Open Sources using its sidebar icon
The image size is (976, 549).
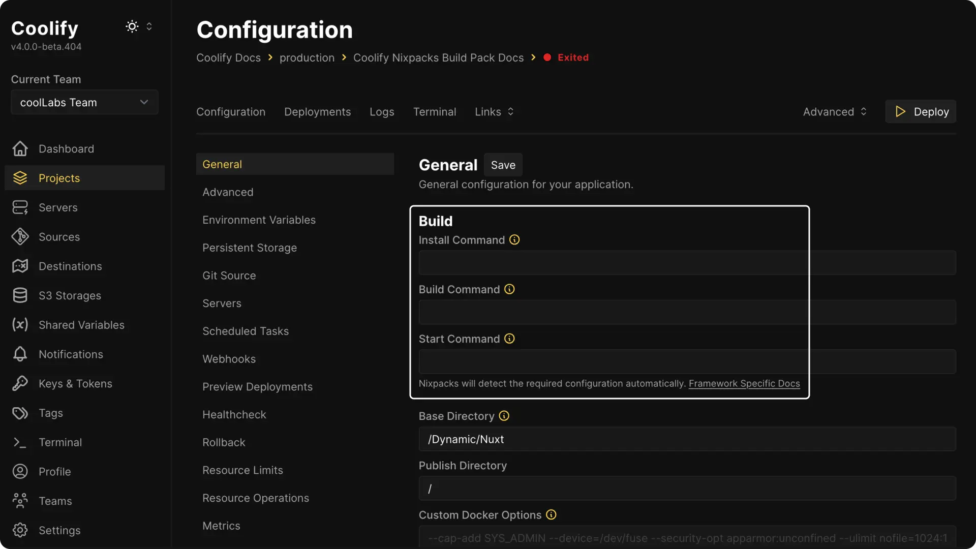[x=19, y=236]
